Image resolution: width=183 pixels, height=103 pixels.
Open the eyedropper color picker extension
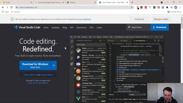[x=138, y=7]
